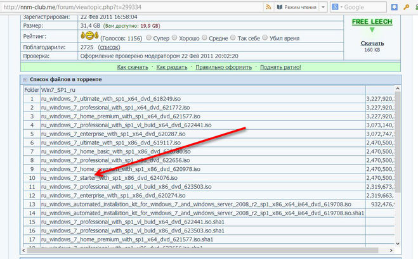Click ru_windows_7_enterprise x86 dvd_620274.iso file
The width and height of the screenshot is (418, 259).
113,196
